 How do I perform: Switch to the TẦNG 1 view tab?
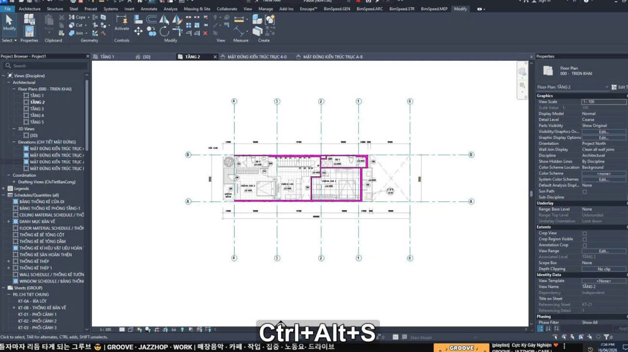pyautogui.click(x=106, y=57)
